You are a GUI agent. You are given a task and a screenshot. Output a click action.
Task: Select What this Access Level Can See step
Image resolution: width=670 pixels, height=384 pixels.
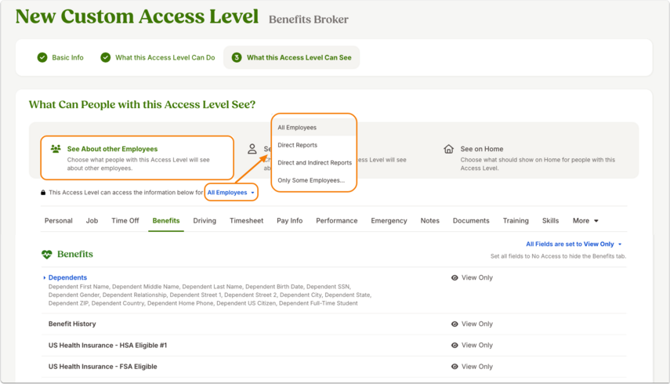point(292,58)
